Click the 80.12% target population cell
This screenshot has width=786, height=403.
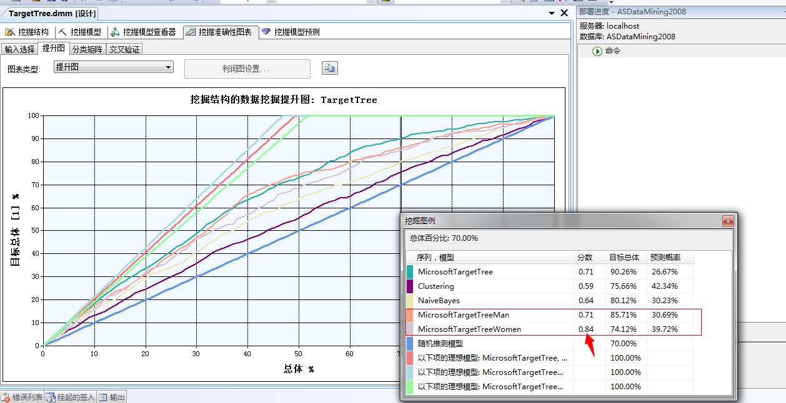tap(624, 301)
